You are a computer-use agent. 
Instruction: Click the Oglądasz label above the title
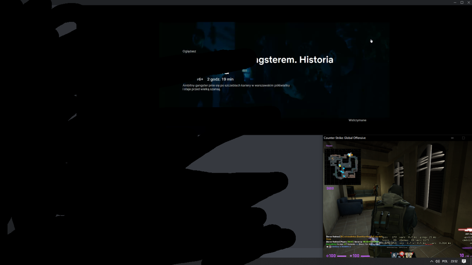[189, 51]
